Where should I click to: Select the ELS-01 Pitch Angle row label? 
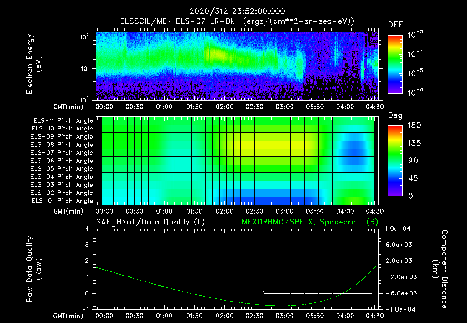(x=62, y=201)
